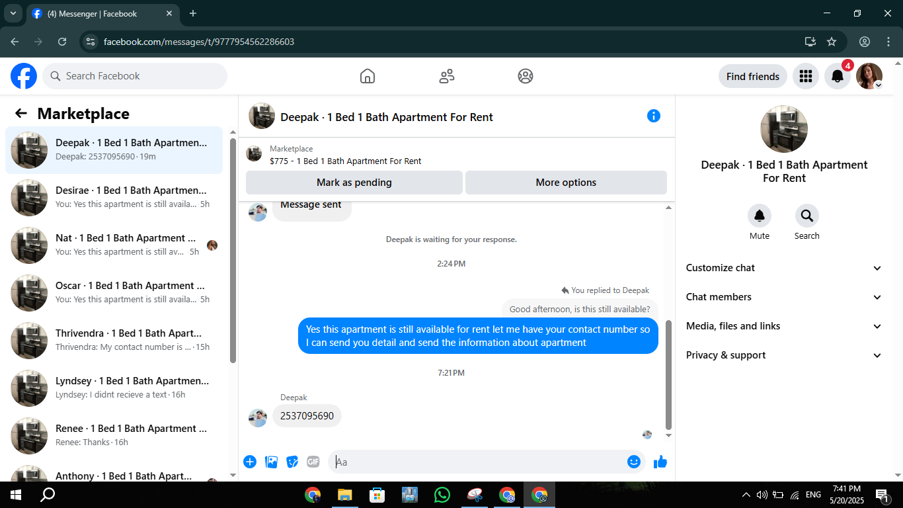Screen dimensions: 903x508
Task: Click Deepak's message 2537095690
Action: click(307, 416)
